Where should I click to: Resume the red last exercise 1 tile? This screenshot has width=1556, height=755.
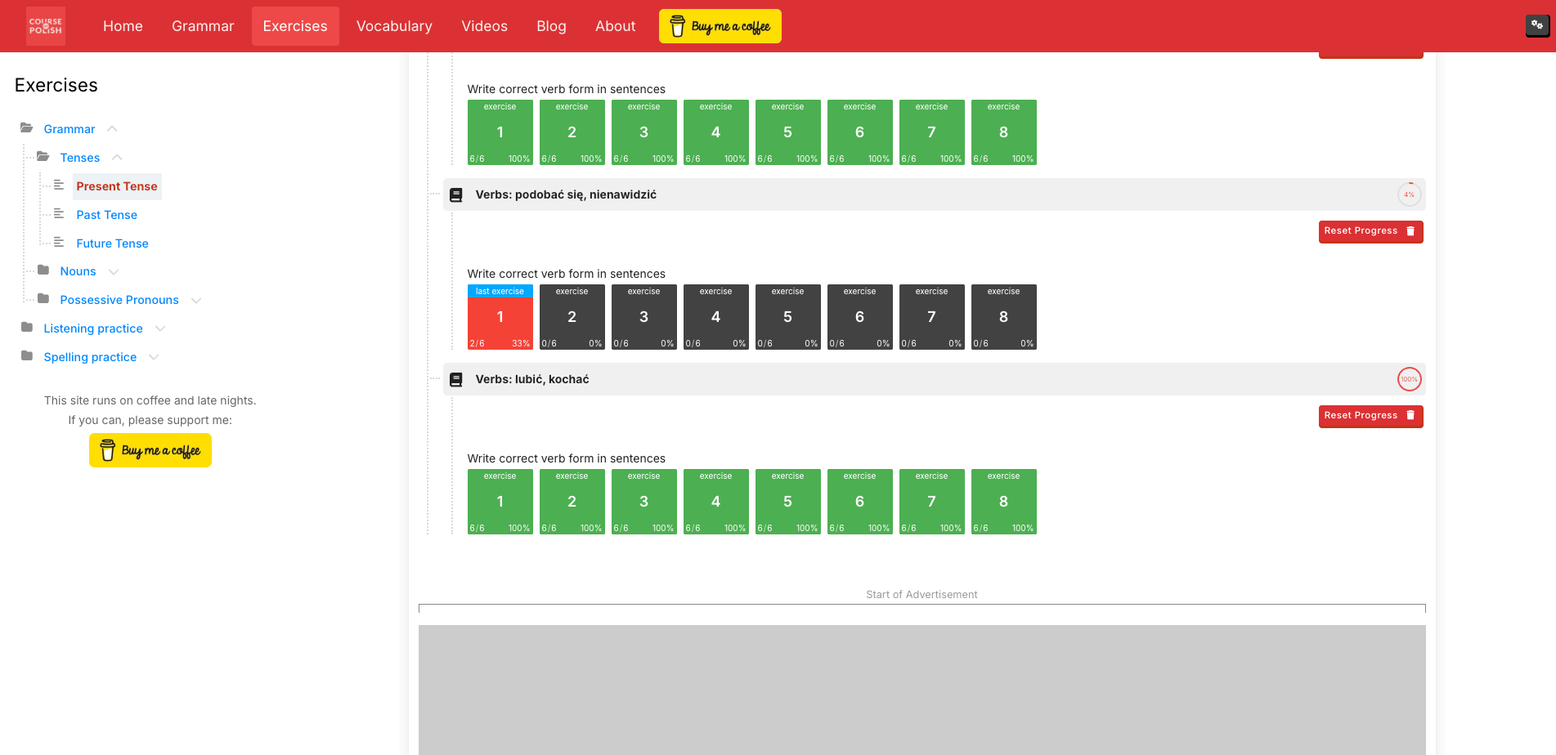(500, 317)
